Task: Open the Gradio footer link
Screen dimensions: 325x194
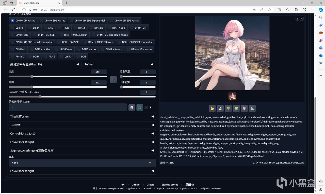Action: 151,185
